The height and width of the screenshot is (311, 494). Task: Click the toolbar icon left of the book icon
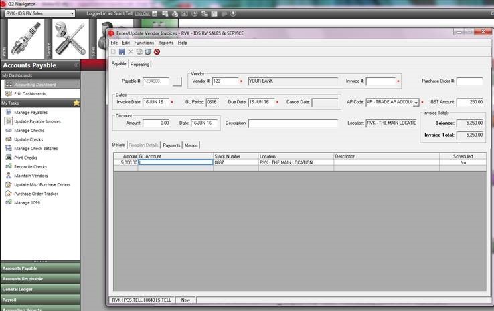click(139, 52)
